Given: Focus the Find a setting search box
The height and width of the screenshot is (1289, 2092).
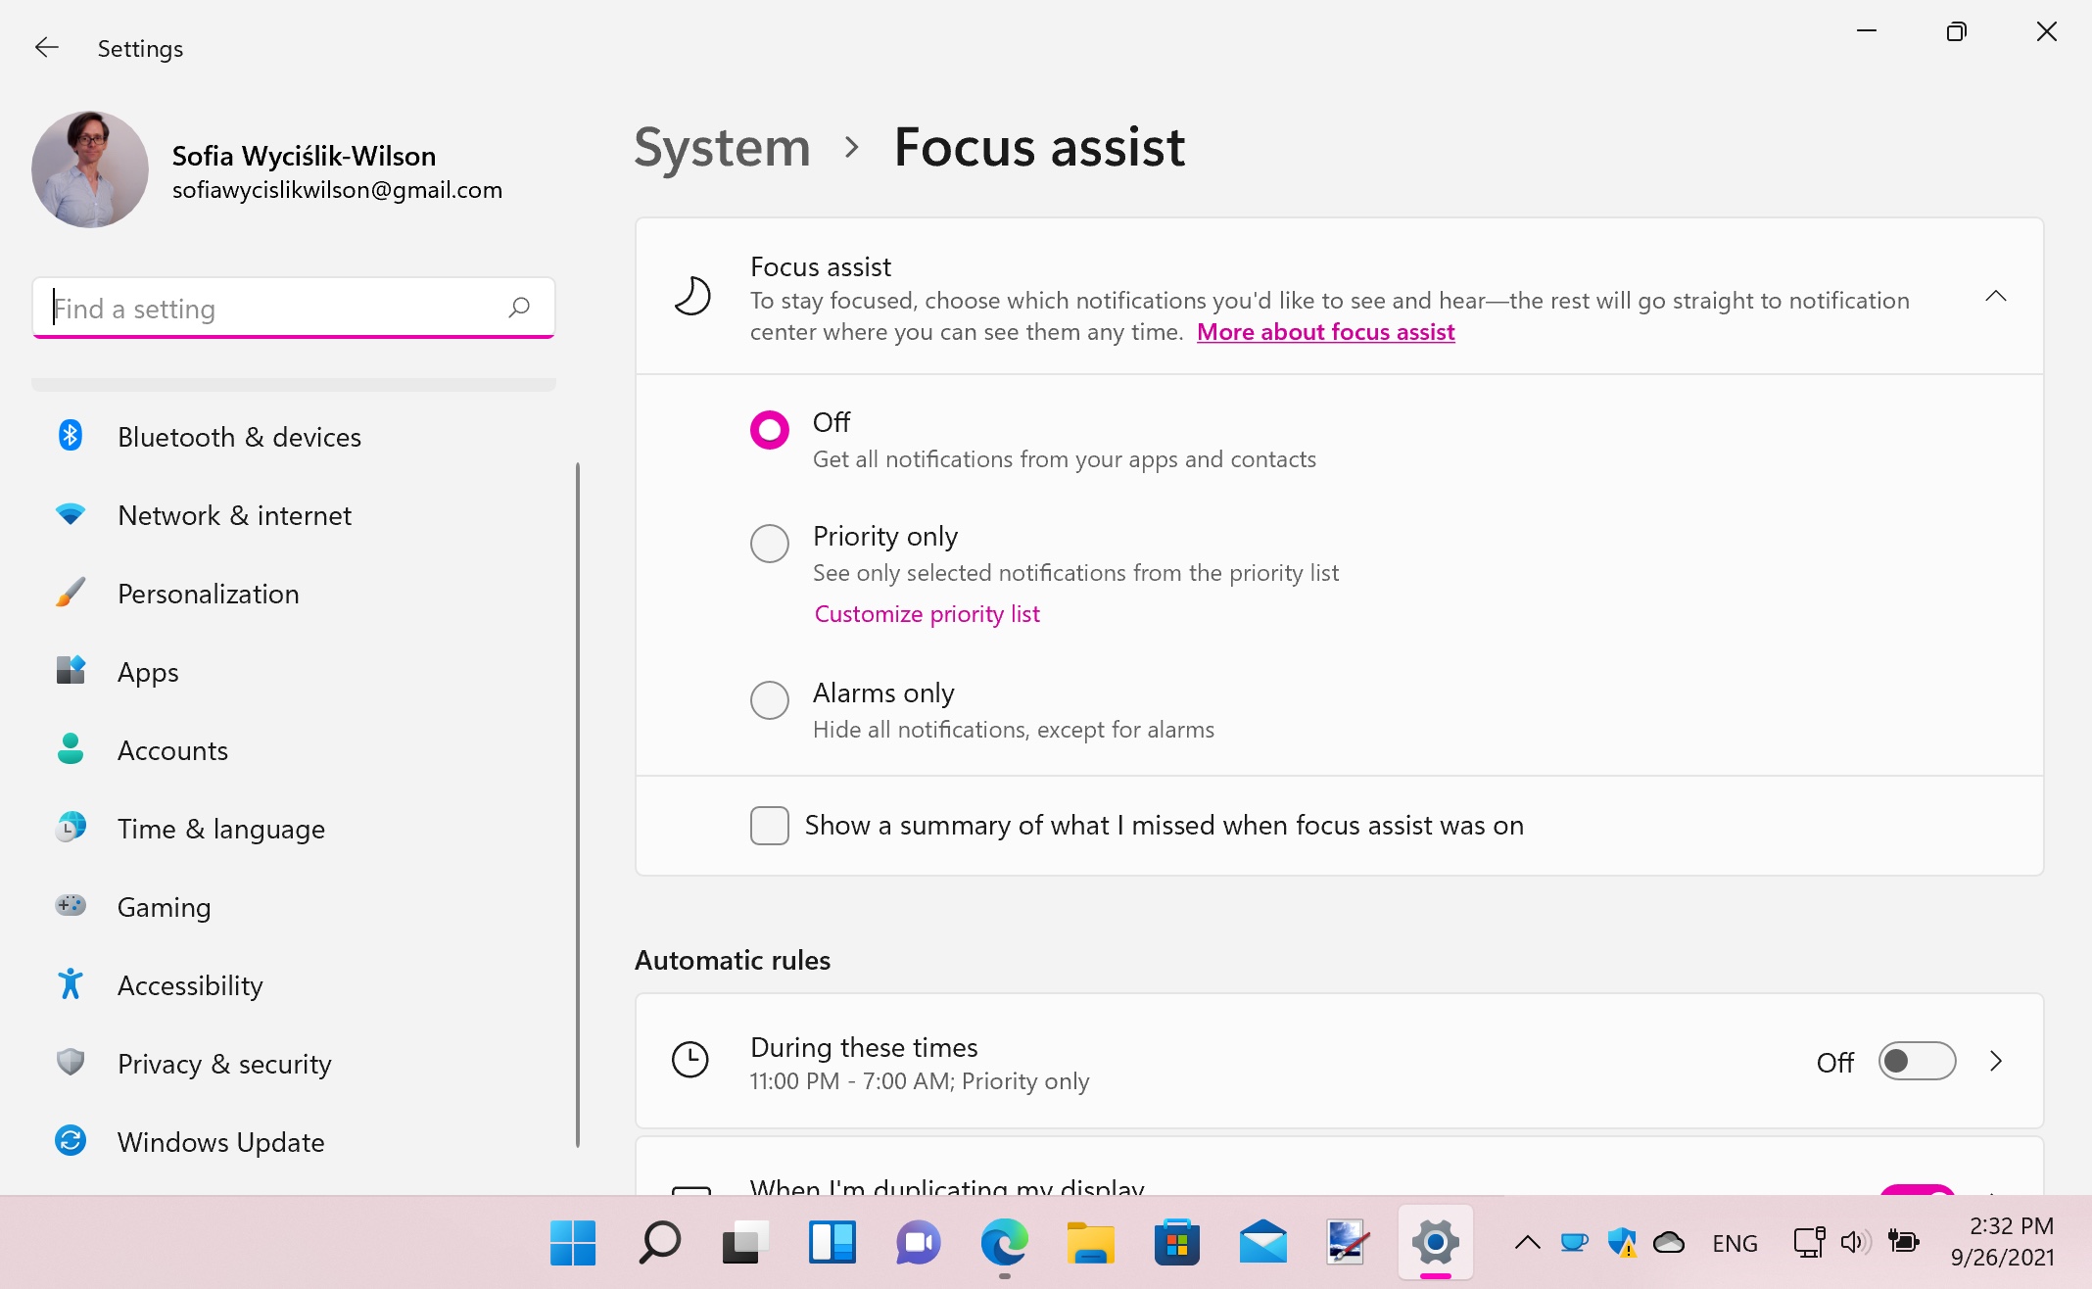Looking at the screenshot, I should (x=294, y=309).
